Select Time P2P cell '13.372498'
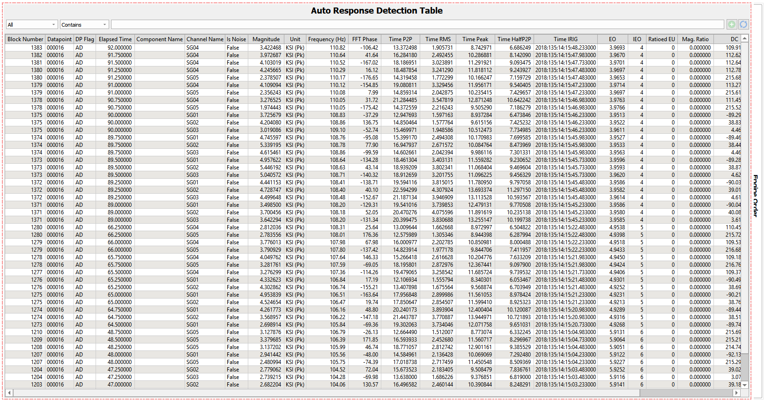765x401 pixels. pos(400,48)
